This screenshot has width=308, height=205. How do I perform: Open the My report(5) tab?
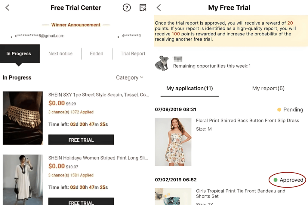coord(268,88)
